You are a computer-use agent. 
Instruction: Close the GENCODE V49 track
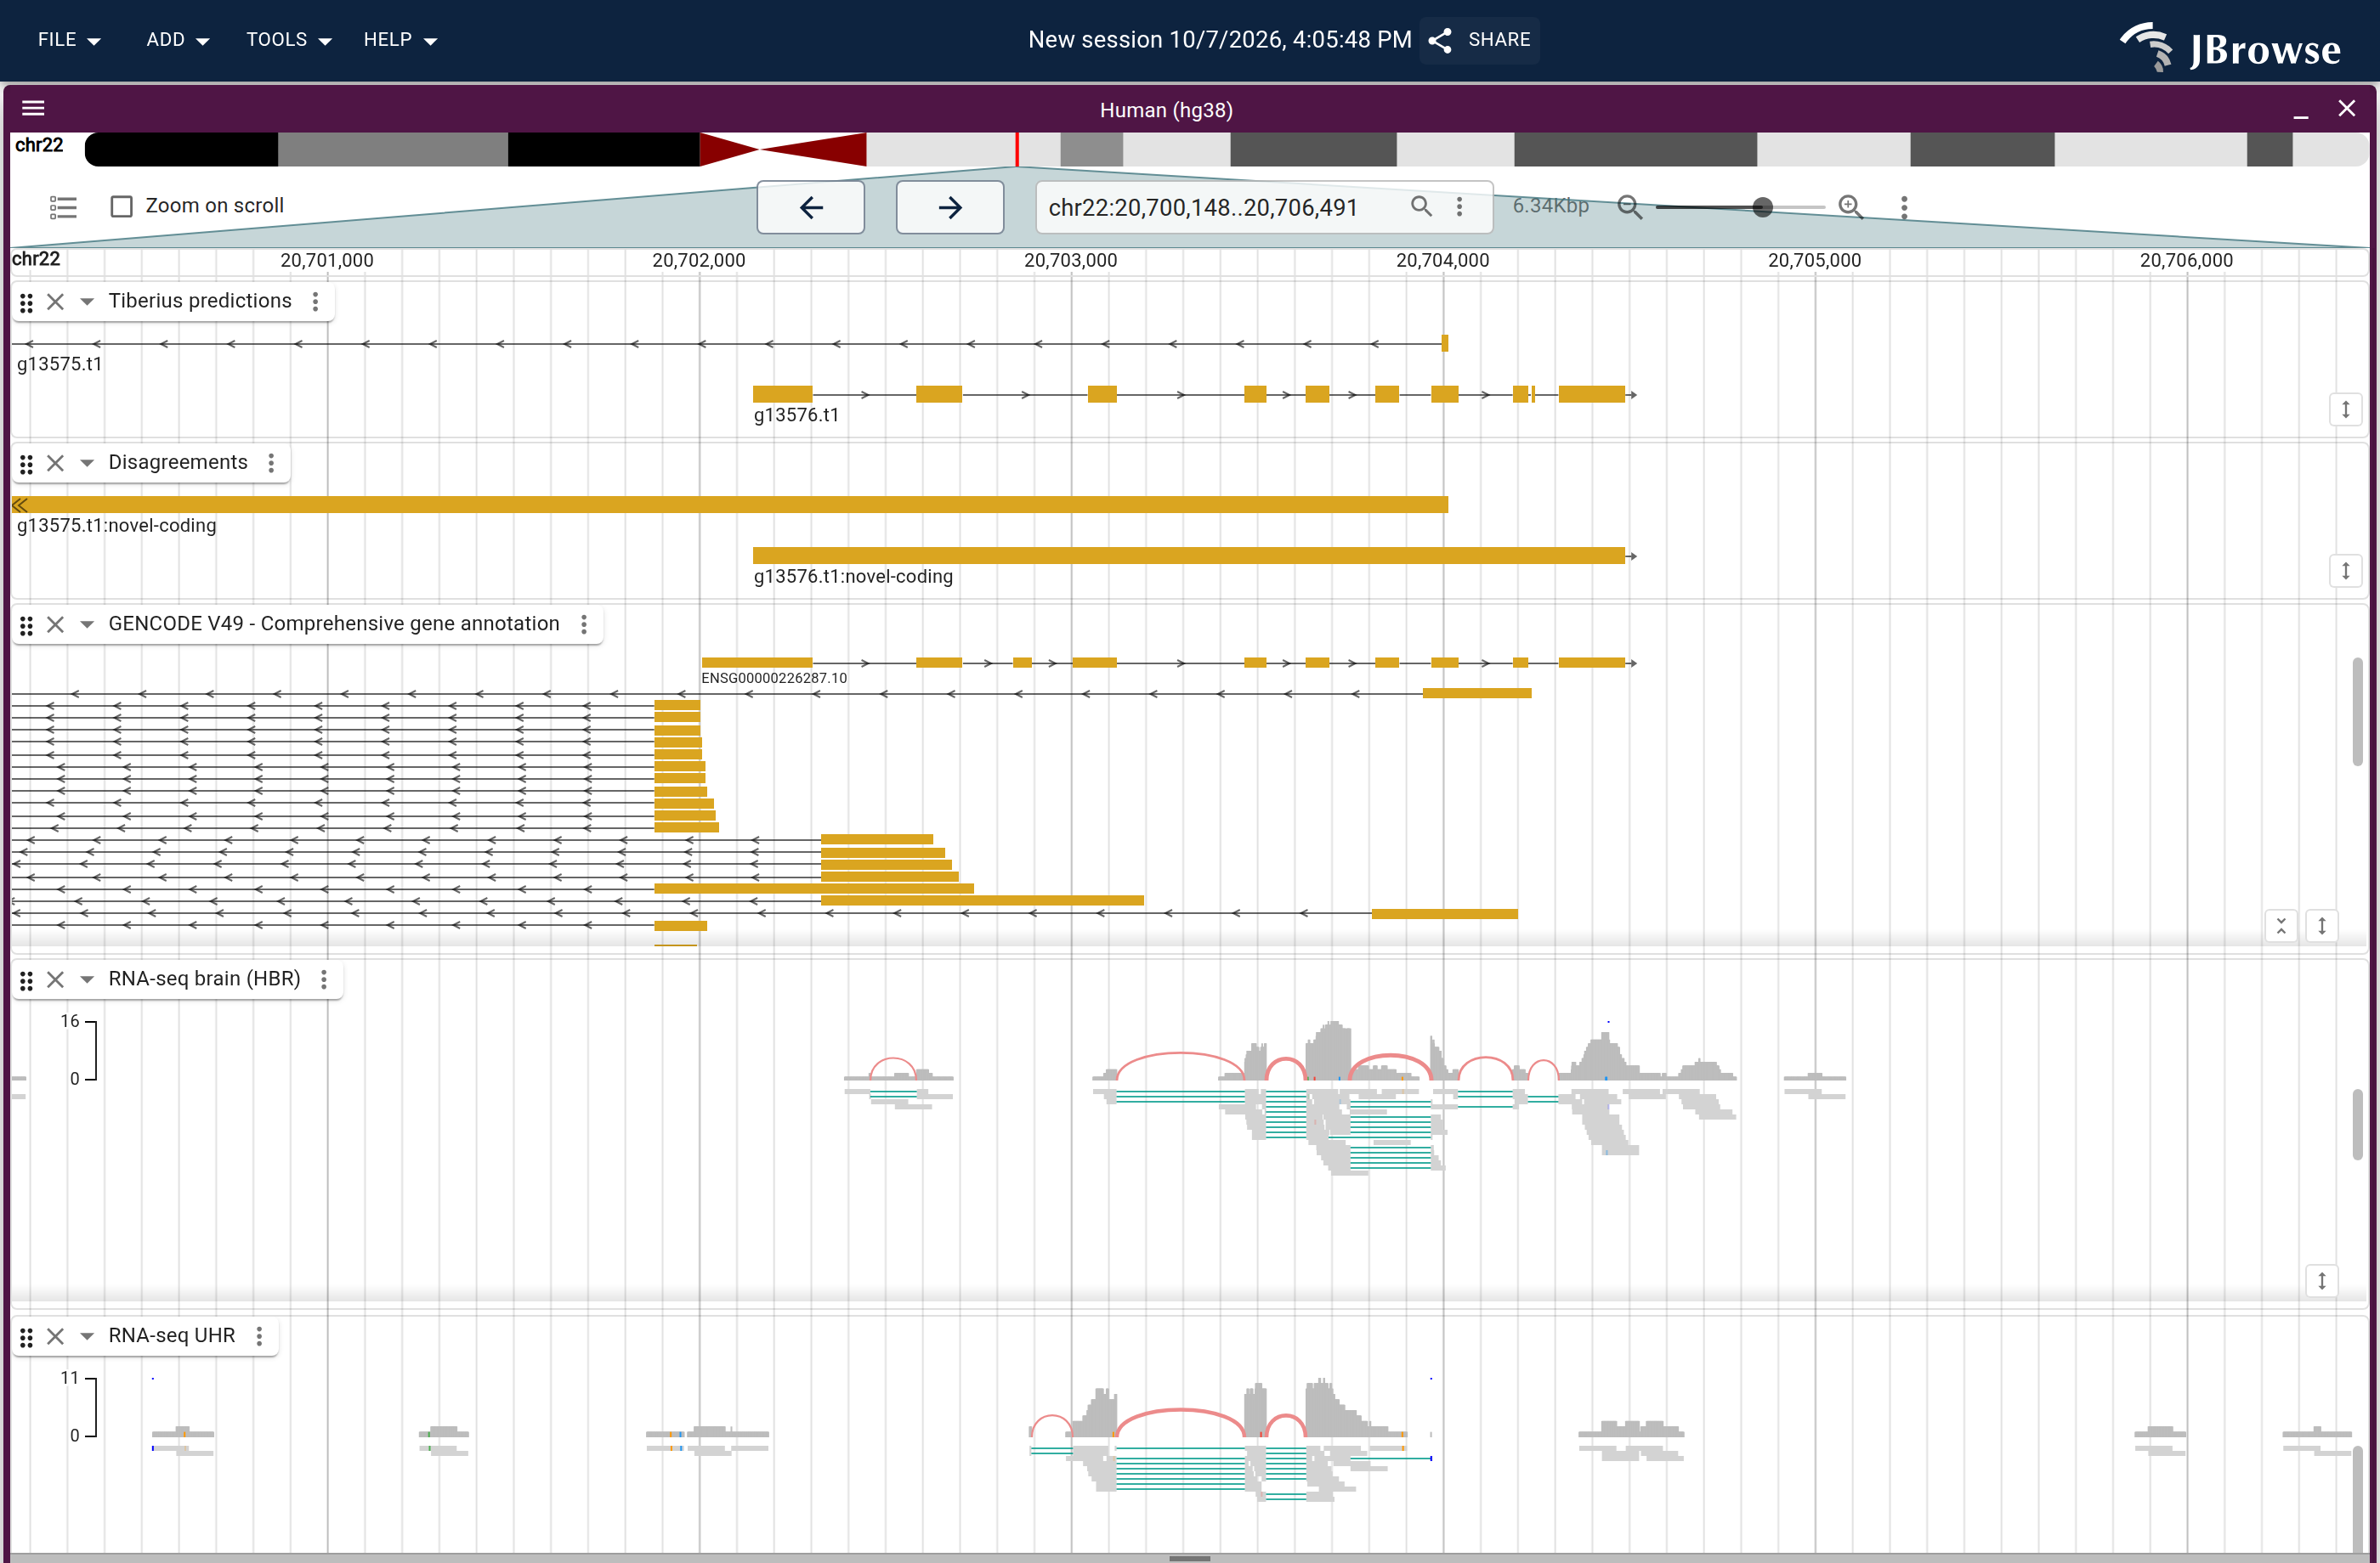point(56,624)
